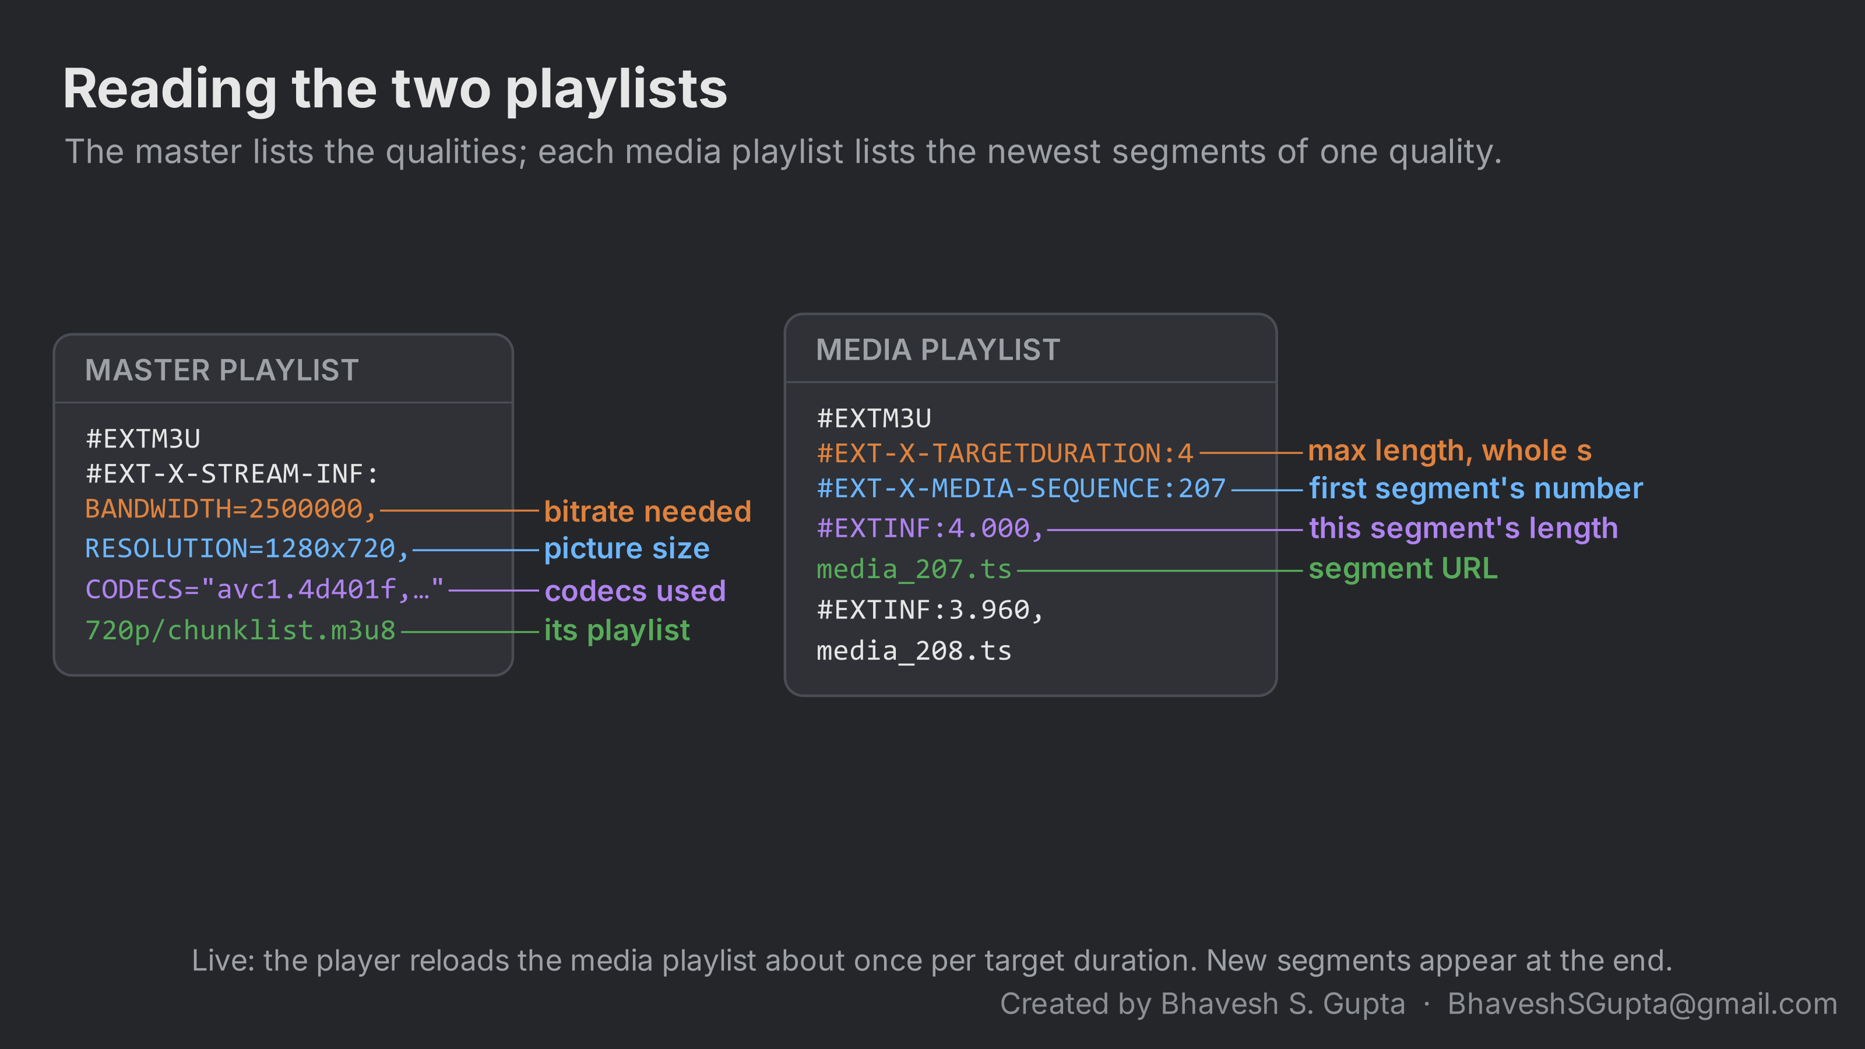The width and height of the screenshot is (1865, 1049).
Task: Click 'Created by Bhavesh S. Gupta' credit
Action: [x=1202, y=1004]
